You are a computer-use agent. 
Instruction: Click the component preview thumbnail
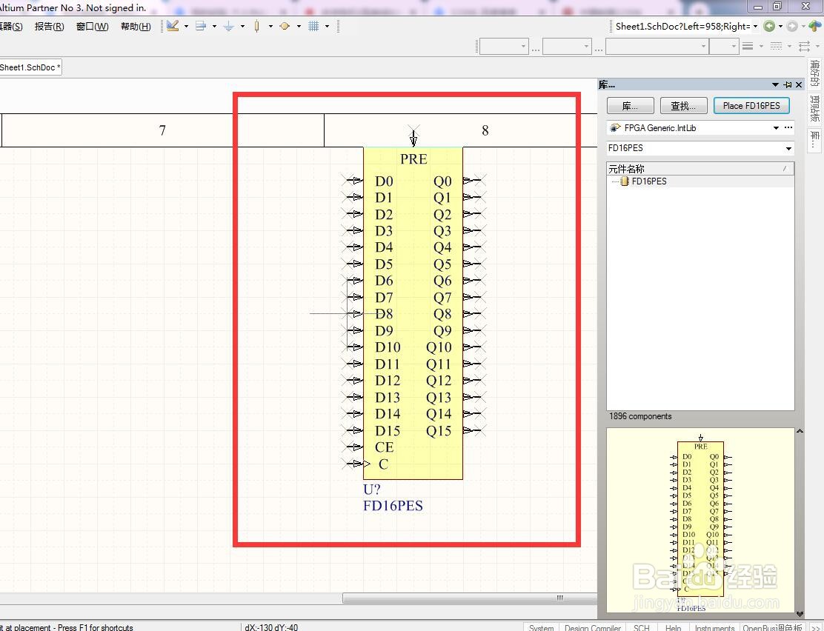[x=700, y=520]
